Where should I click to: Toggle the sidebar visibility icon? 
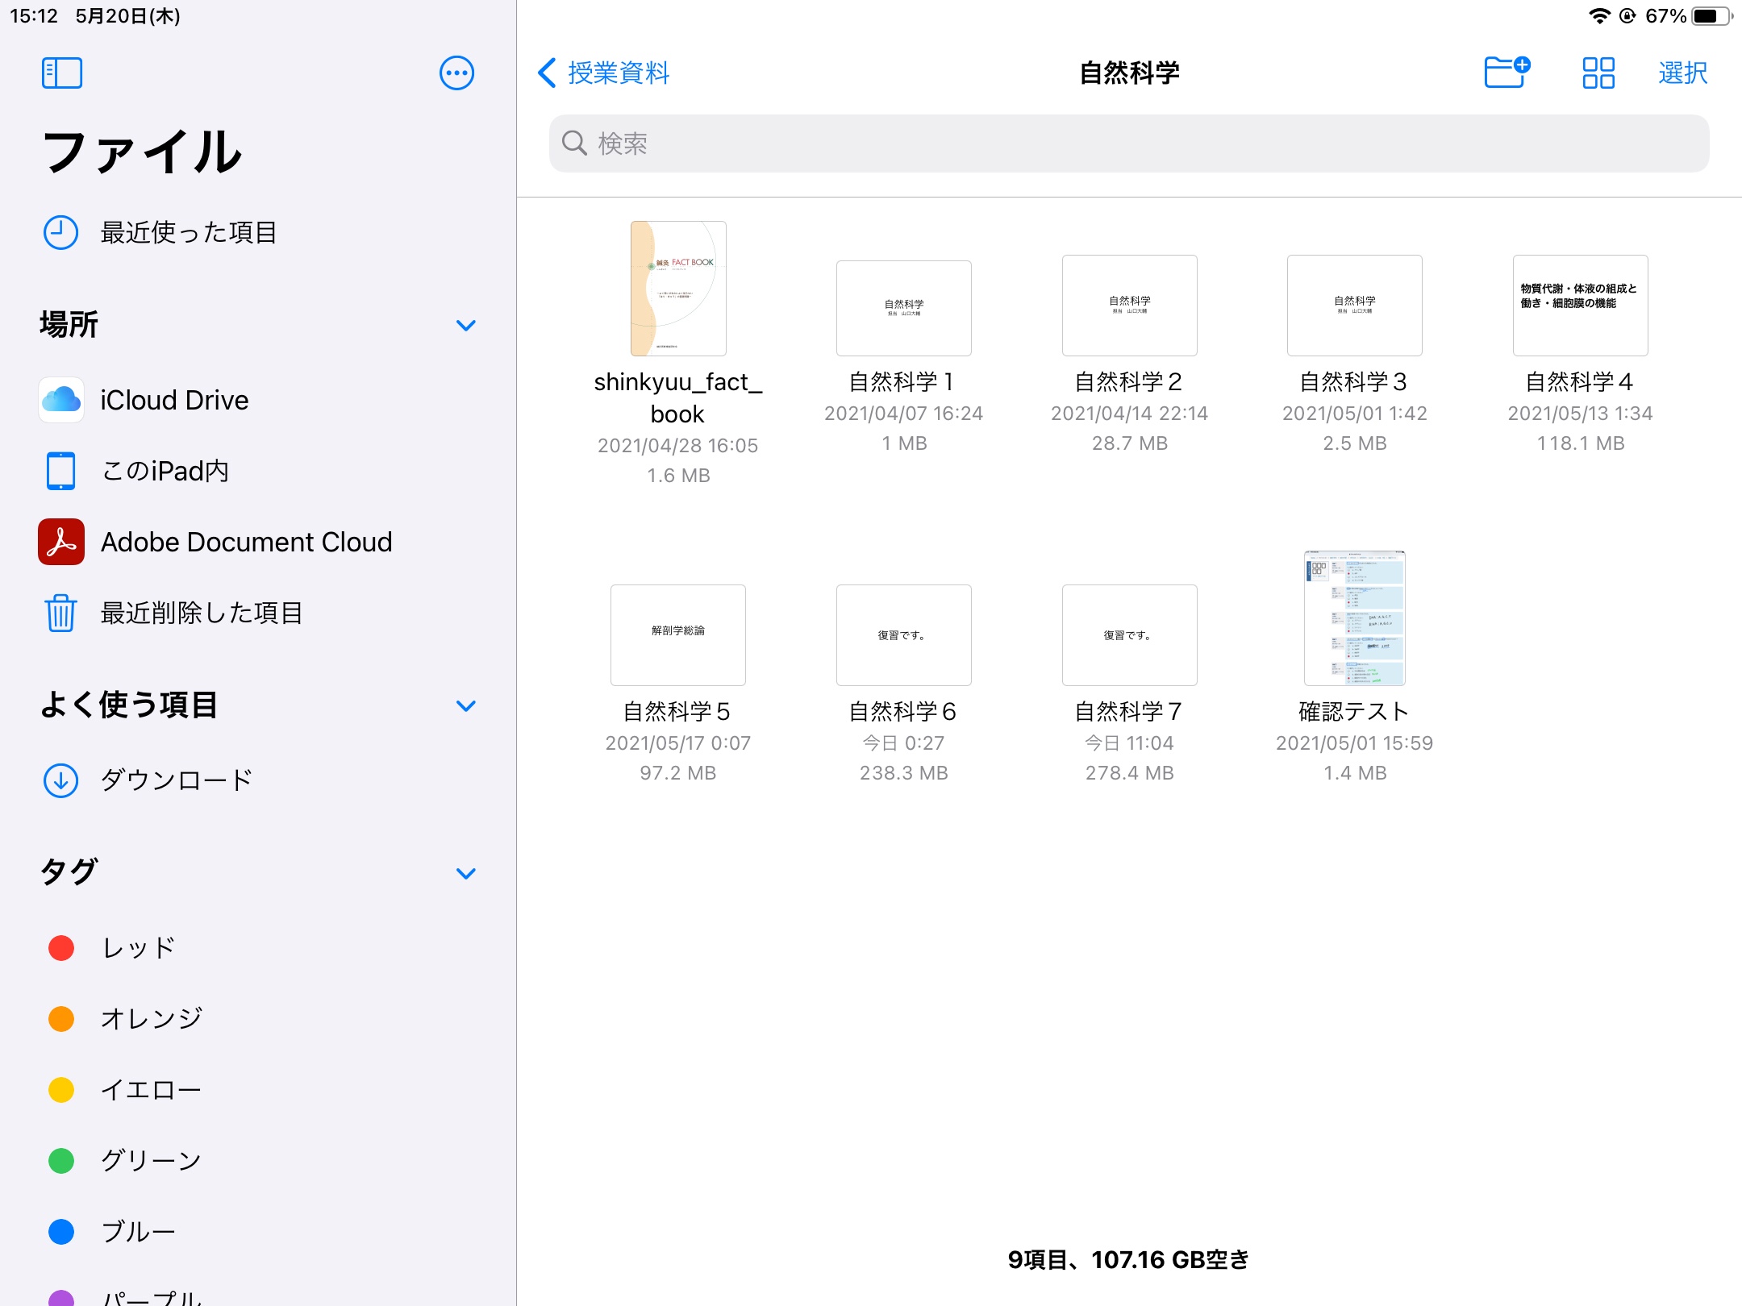(x=61, y=73)
